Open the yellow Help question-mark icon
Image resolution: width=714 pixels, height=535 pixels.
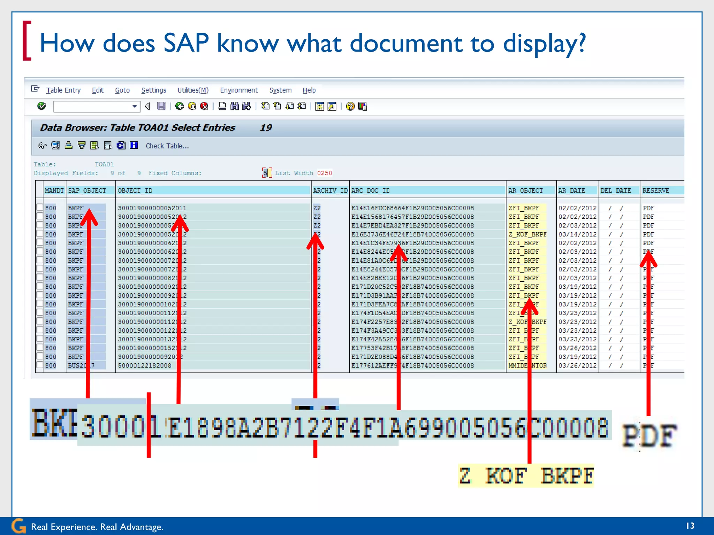[350, 106]
